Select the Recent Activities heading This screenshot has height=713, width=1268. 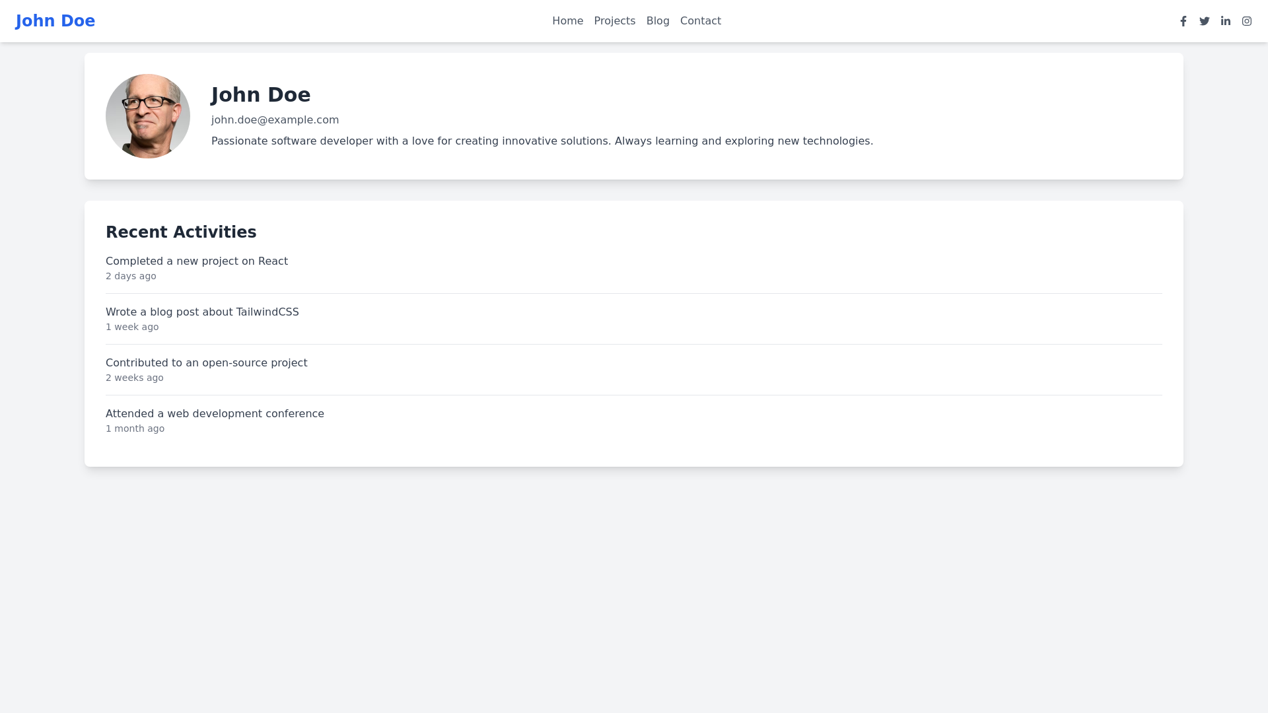(181, 232)
